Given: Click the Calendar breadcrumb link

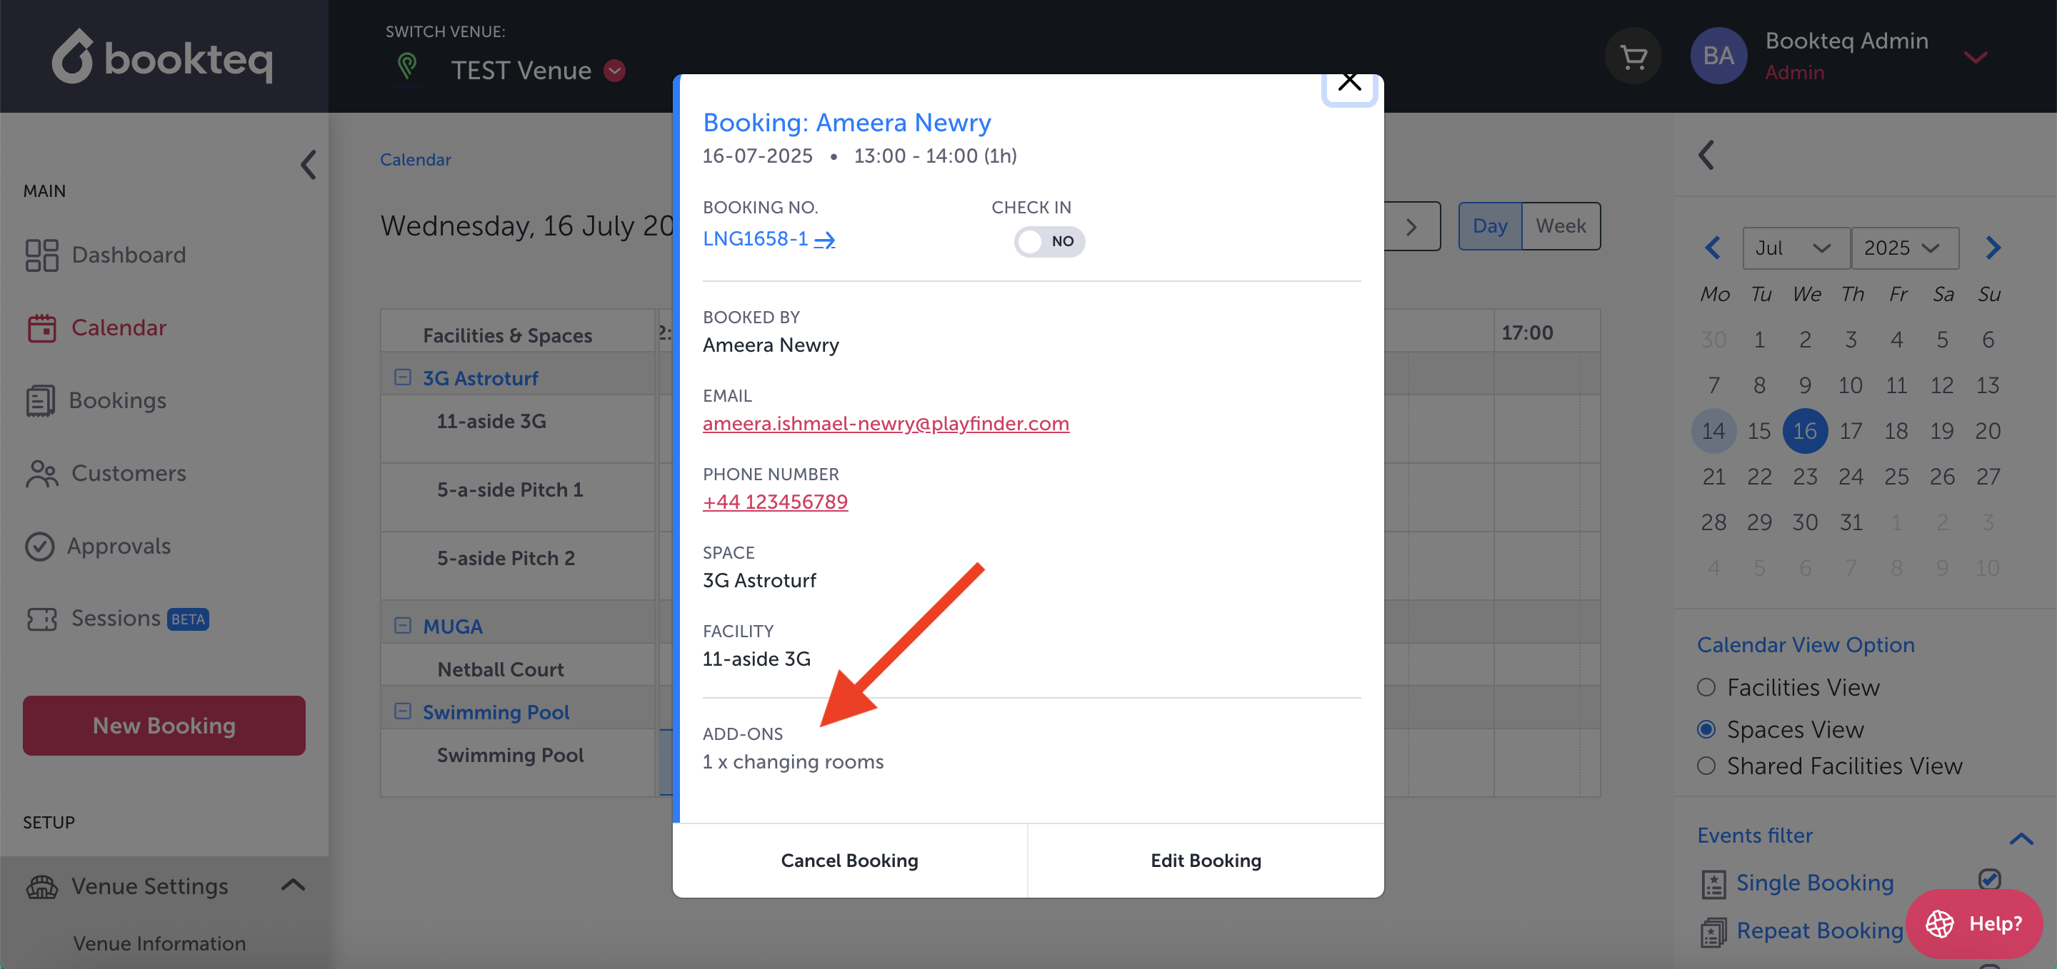Looking at the screenshot, I should click(415, 160).
